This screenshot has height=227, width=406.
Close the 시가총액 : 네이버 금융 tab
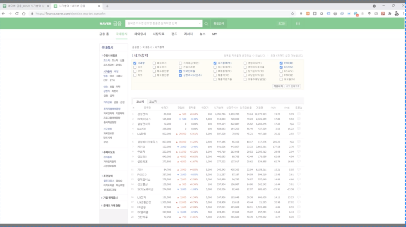99,6
